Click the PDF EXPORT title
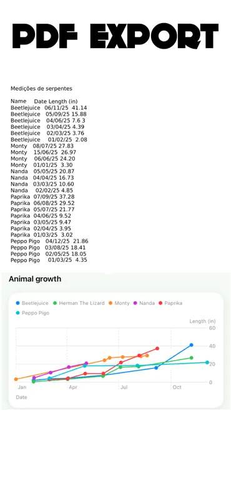The image size is (231, 500). (x=115, y=36)
